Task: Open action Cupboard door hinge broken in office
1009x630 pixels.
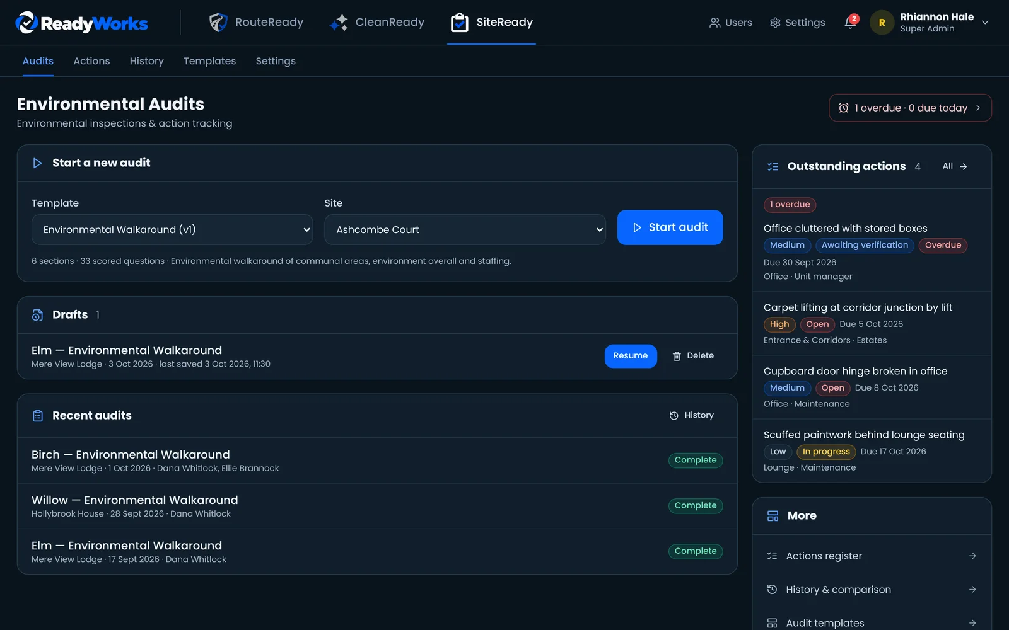Action: tap(855, 371)
